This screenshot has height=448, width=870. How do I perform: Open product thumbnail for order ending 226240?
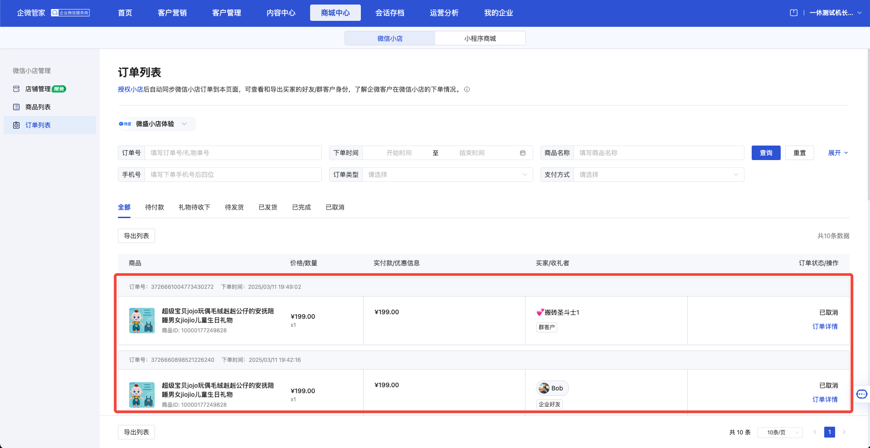pyautogui.click(x=142, y=394)
